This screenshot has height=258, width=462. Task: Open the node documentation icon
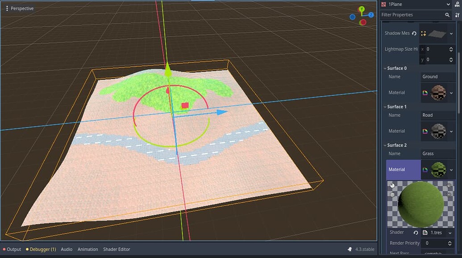[x=457, y=4]
